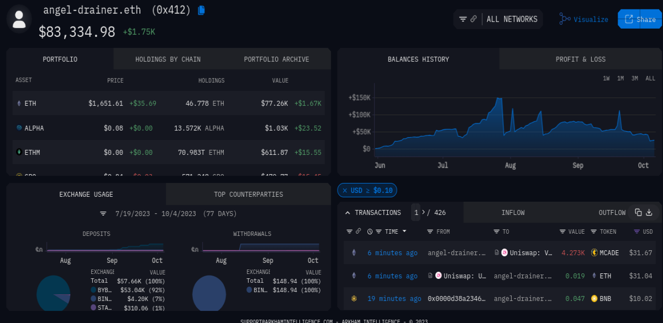Select the ALL time range option
This screenshot has width=663, height=323.
650,78
